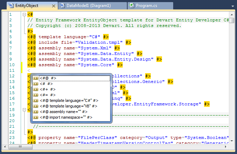The width and height of the screenshot is (237, 154).
Task: Click "System.Data.Entity" text on line 8
Action: [x=106, y=54]
